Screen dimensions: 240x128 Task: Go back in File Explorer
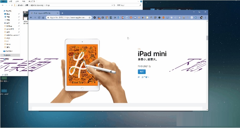click(x=3, y=5)
